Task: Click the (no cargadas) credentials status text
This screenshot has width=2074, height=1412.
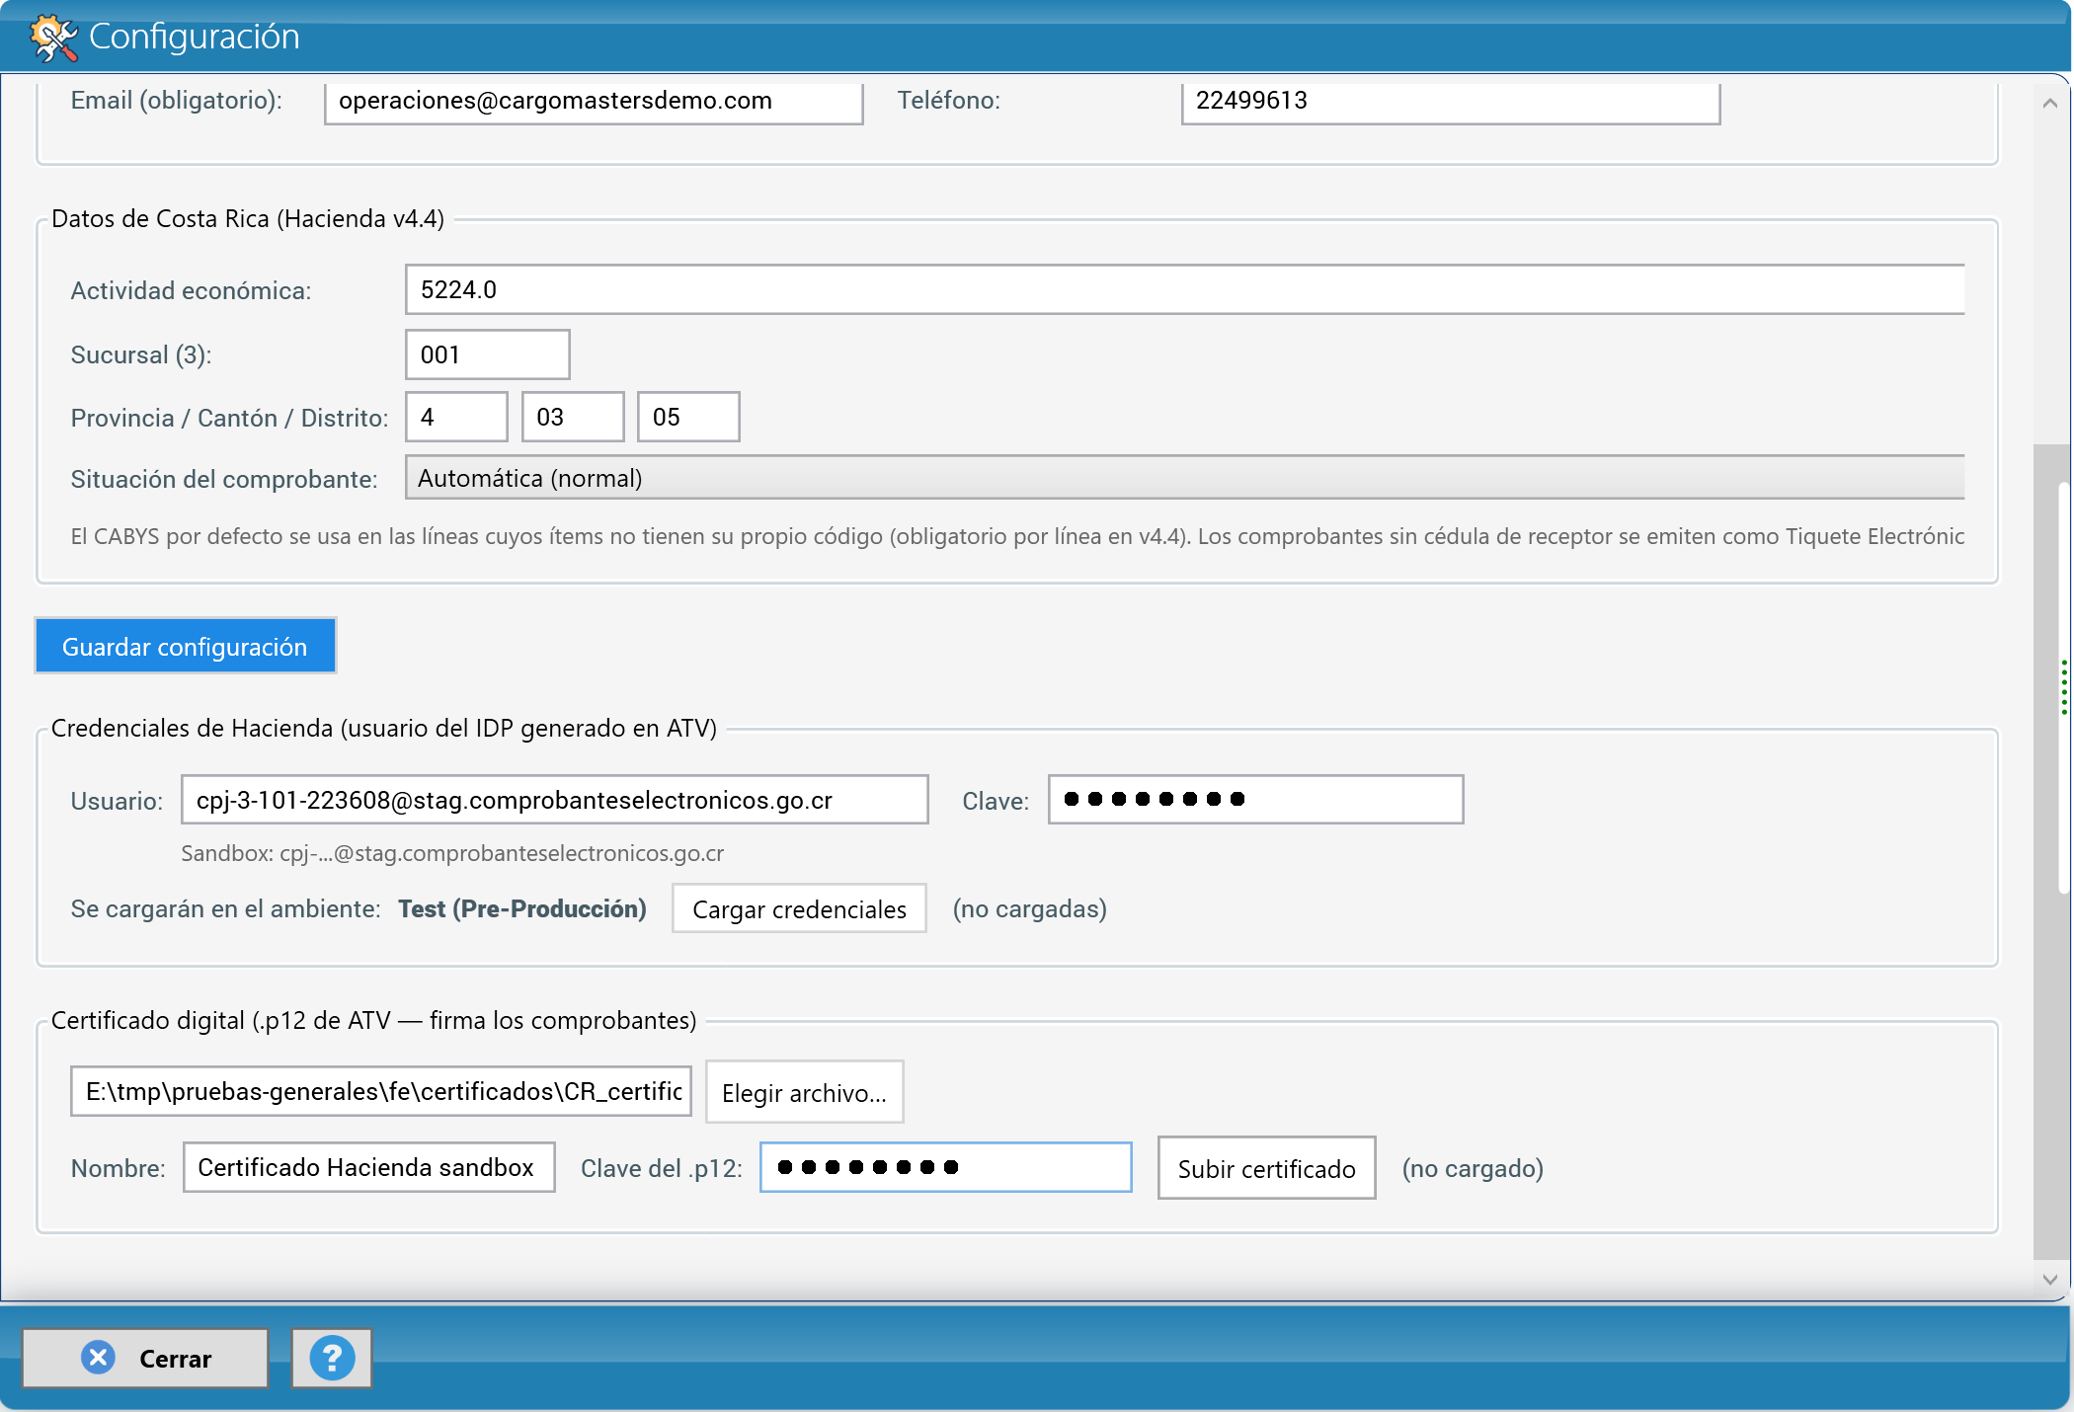Action: click(x=1029, y=908)
